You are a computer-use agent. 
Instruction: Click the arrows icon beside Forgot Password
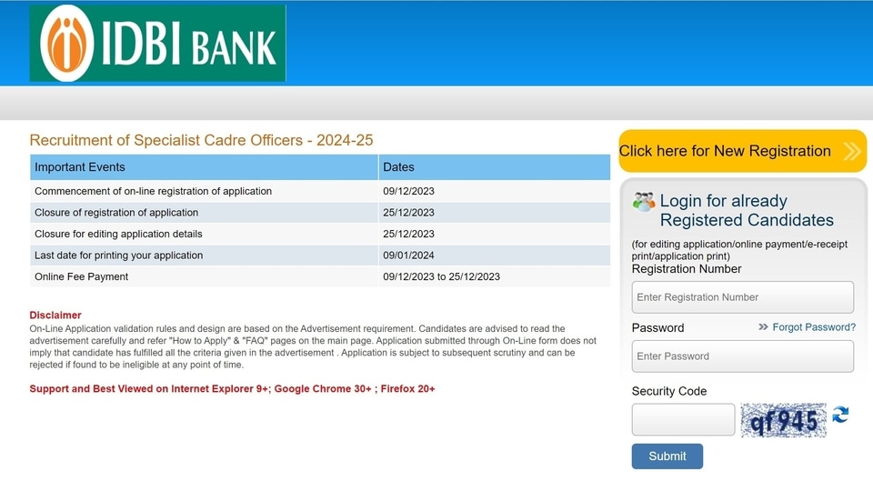[763, 326]
